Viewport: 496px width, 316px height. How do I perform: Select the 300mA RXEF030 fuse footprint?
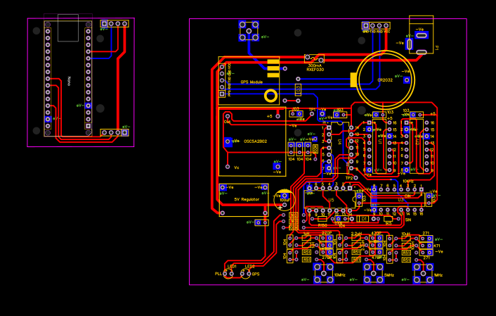(x=315, y=58)
